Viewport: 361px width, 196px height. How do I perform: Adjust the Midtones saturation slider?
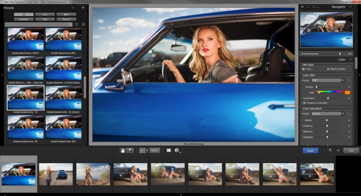pos(327,132)
